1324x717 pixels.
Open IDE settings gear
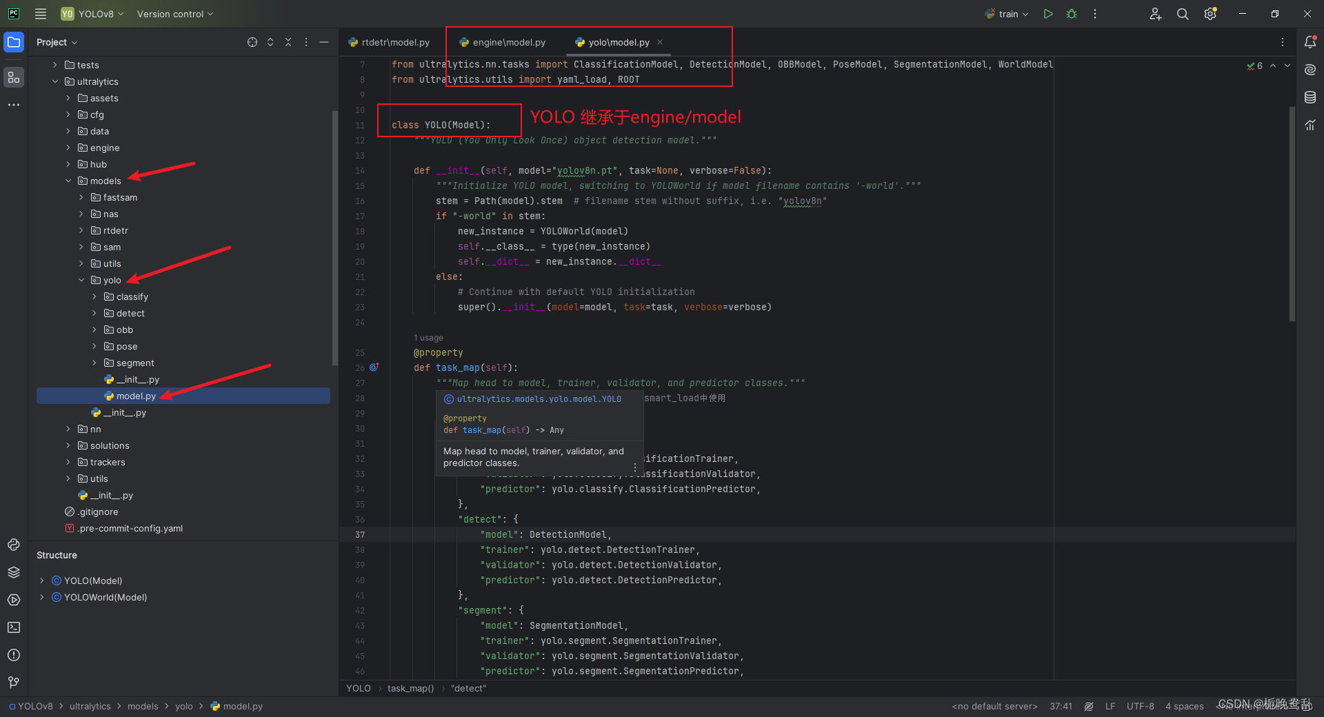point(1210,14)
